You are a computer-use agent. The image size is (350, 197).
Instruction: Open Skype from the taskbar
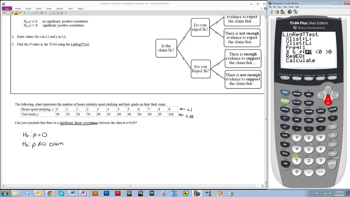[x=61, y=193]
